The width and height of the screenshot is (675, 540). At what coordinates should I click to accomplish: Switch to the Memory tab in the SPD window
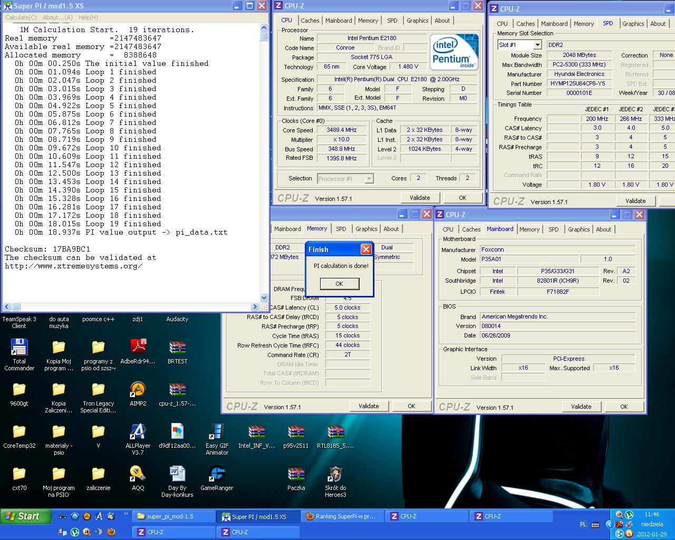pyautogui.click(x=584, y=24)
